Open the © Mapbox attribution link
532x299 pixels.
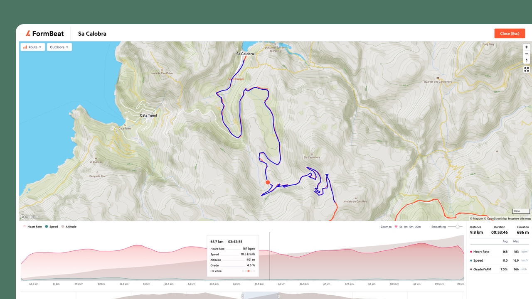click(477, 218)
